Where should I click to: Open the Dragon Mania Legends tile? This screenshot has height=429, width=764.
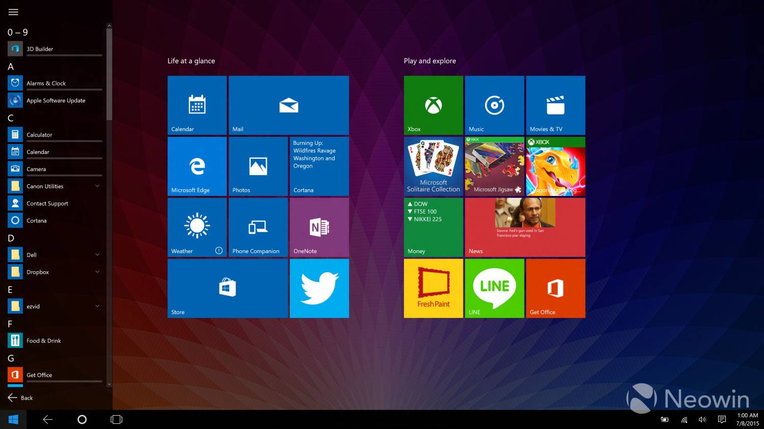click(556, 166)
